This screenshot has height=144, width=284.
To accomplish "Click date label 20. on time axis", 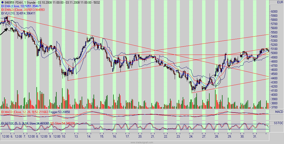I will click(140, 137).
